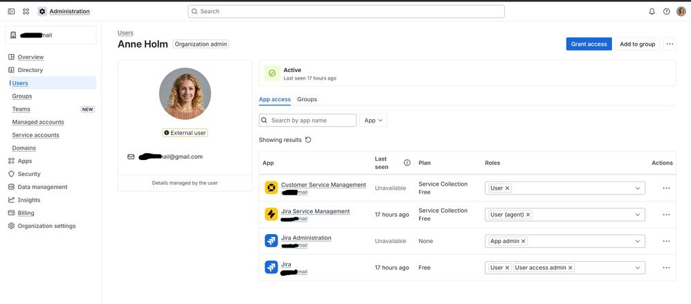
Task: Remove User role from Customer Service Management
Action: pos(508,188)
